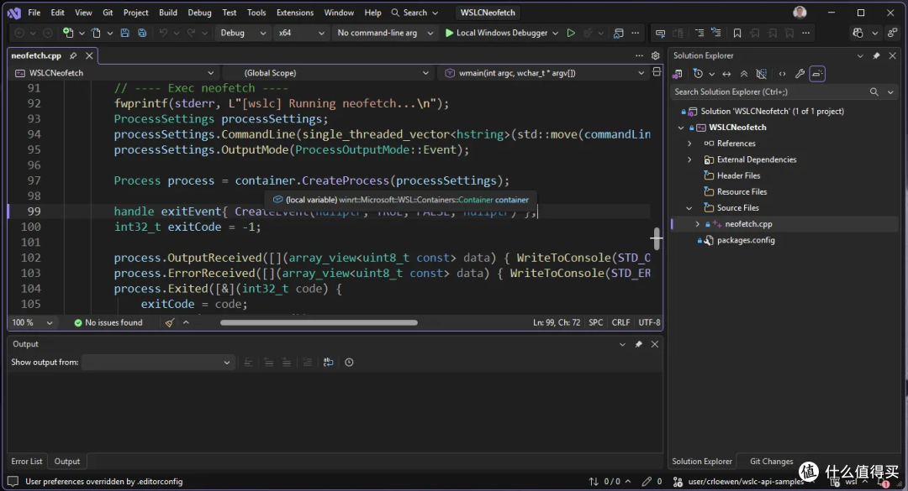Open Properties wrench icon
Screen dimensions: 908x491
point(800,74)
